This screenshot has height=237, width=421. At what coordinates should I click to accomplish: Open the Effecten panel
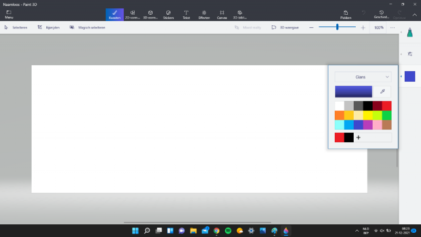pyautogui.click(x=204, y=14)
